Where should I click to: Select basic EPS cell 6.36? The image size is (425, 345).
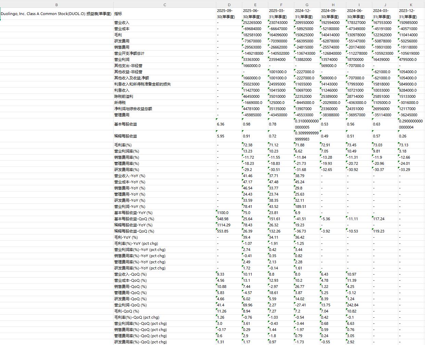coord(229,124)
